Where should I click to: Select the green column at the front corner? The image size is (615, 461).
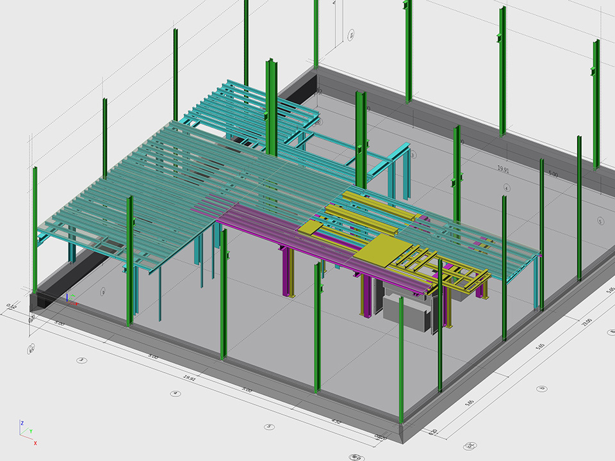(x=401, y=359)
